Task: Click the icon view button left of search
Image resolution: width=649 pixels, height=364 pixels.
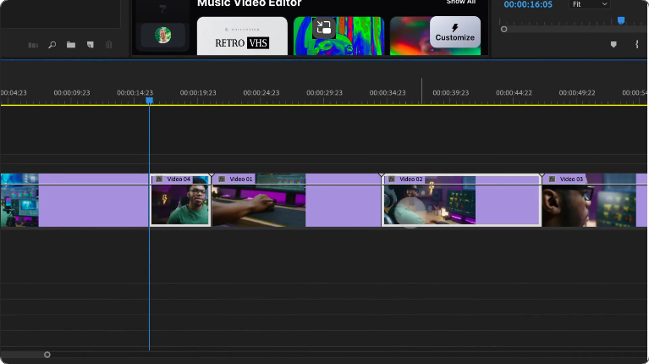Action: (33, 45)
